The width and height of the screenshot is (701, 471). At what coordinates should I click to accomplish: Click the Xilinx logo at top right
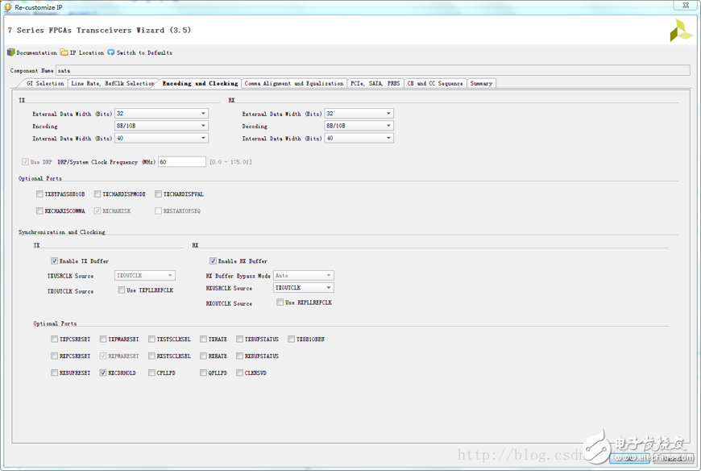point(680,31)
